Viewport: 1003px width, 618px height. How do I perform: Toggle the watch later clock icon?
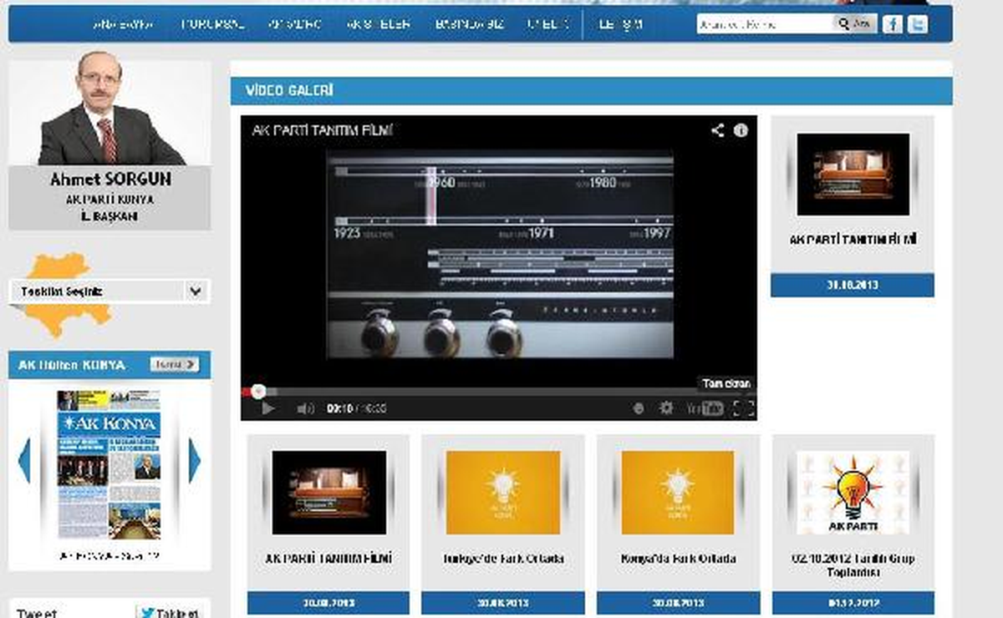[x=639, y=408]
